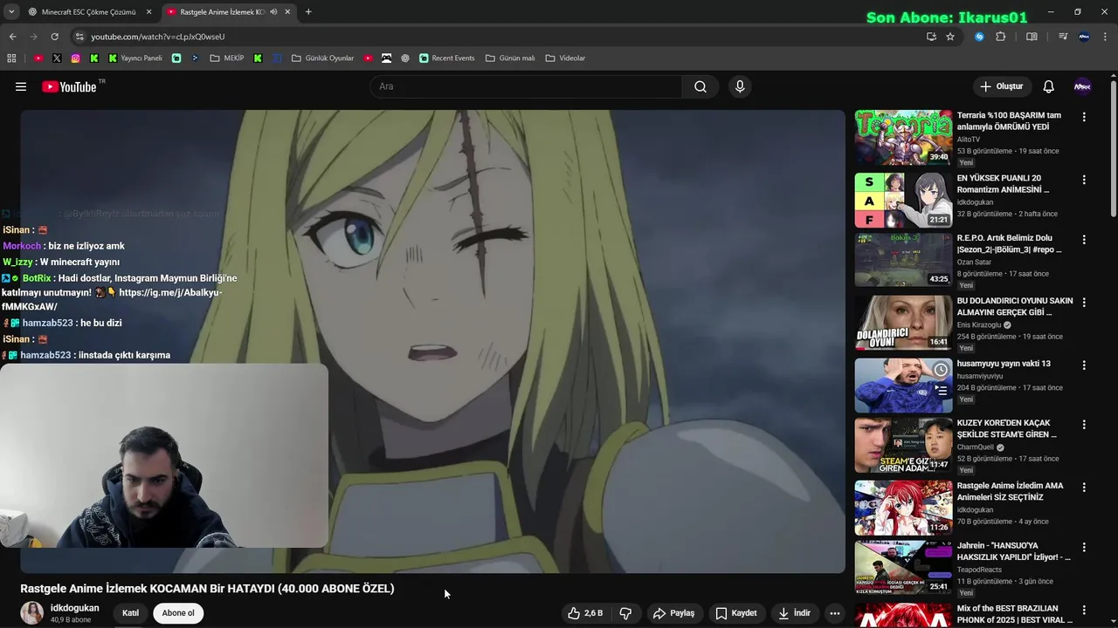Add husamyuyu video to Watch Later clock
Viewport: 1118px width, 628px height.
tap(941, 370)
